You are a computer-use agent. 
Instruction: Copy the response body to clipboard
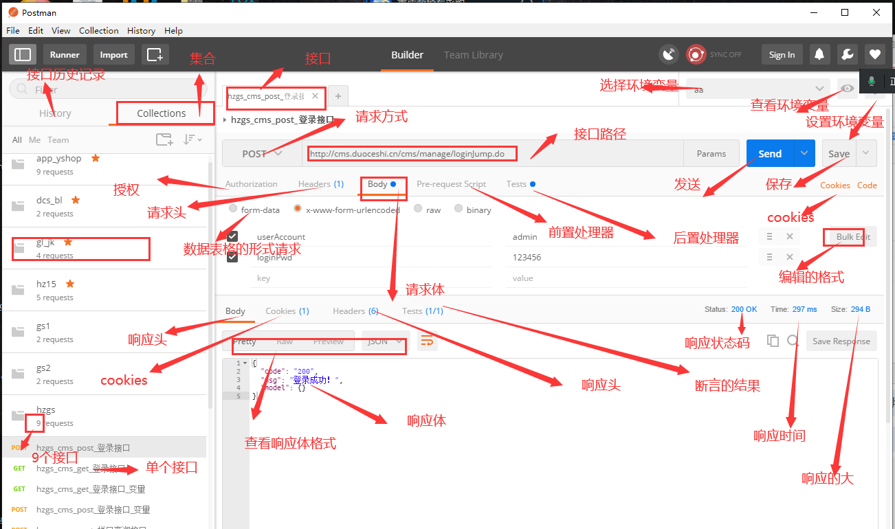tap(773, 341)
